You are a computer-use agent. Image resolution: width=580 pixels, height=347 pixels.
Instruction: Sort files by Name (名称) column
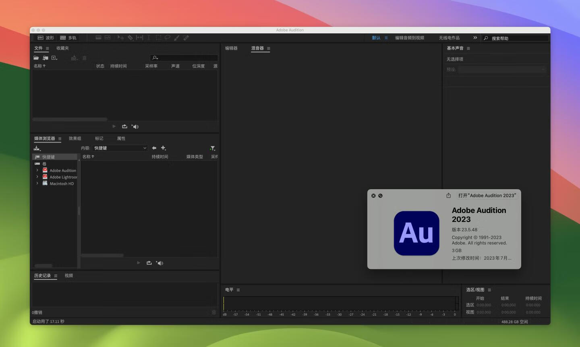pyautogui.click(x=39, y=66)
